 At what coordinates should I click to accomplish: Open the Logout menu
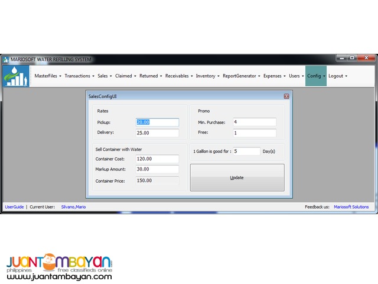point(338,76)
